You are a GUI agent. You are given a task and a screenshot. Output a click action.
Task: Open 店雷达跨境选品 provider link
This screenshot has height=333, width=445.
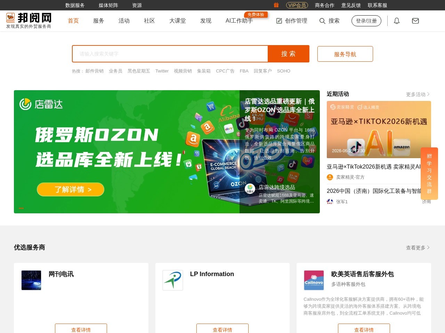coord(277,187)
